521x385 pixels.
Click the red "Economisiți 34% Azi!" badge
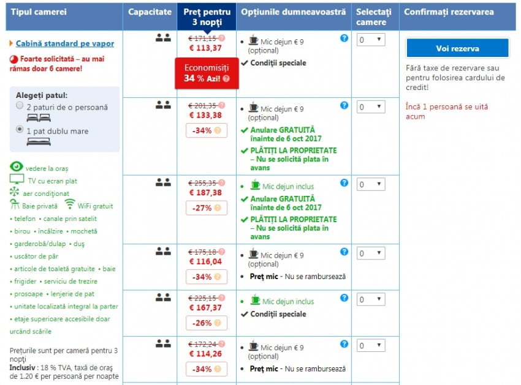[x=207, y=73]
